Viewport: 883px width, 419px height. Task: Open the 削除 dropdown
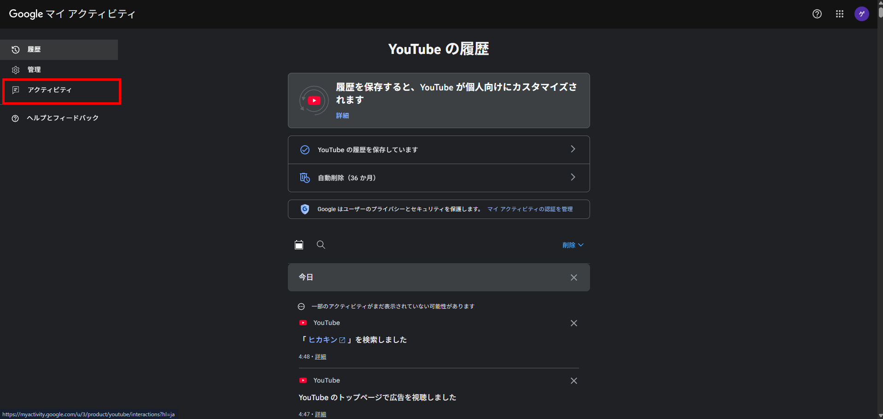(x=573, y=245)
